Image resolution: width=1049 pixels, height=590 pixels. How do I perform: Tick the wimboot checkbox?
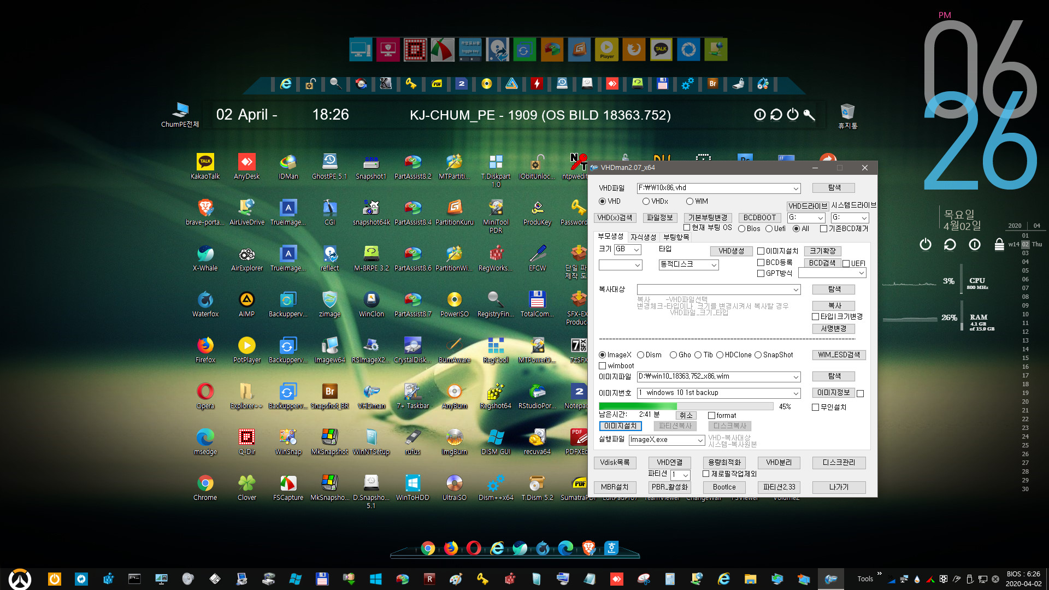(603, 366)
